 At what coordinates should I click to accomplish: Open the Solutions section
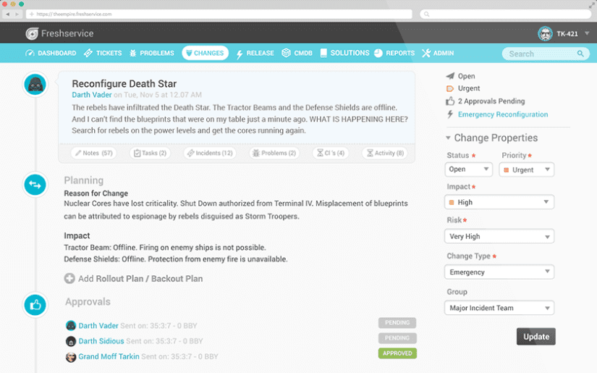coord(344,53)
